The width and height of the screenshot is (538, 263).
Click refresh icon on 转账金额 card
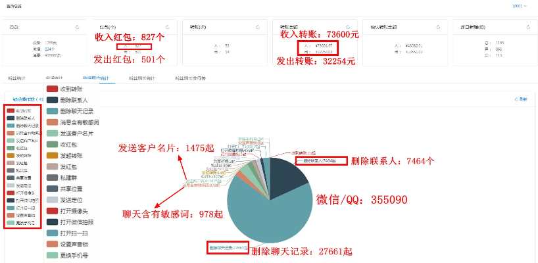347,27
